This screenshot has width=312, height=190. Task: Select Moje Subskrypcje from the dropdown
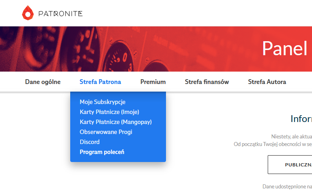pyautogui.click(x=103, y=102)
